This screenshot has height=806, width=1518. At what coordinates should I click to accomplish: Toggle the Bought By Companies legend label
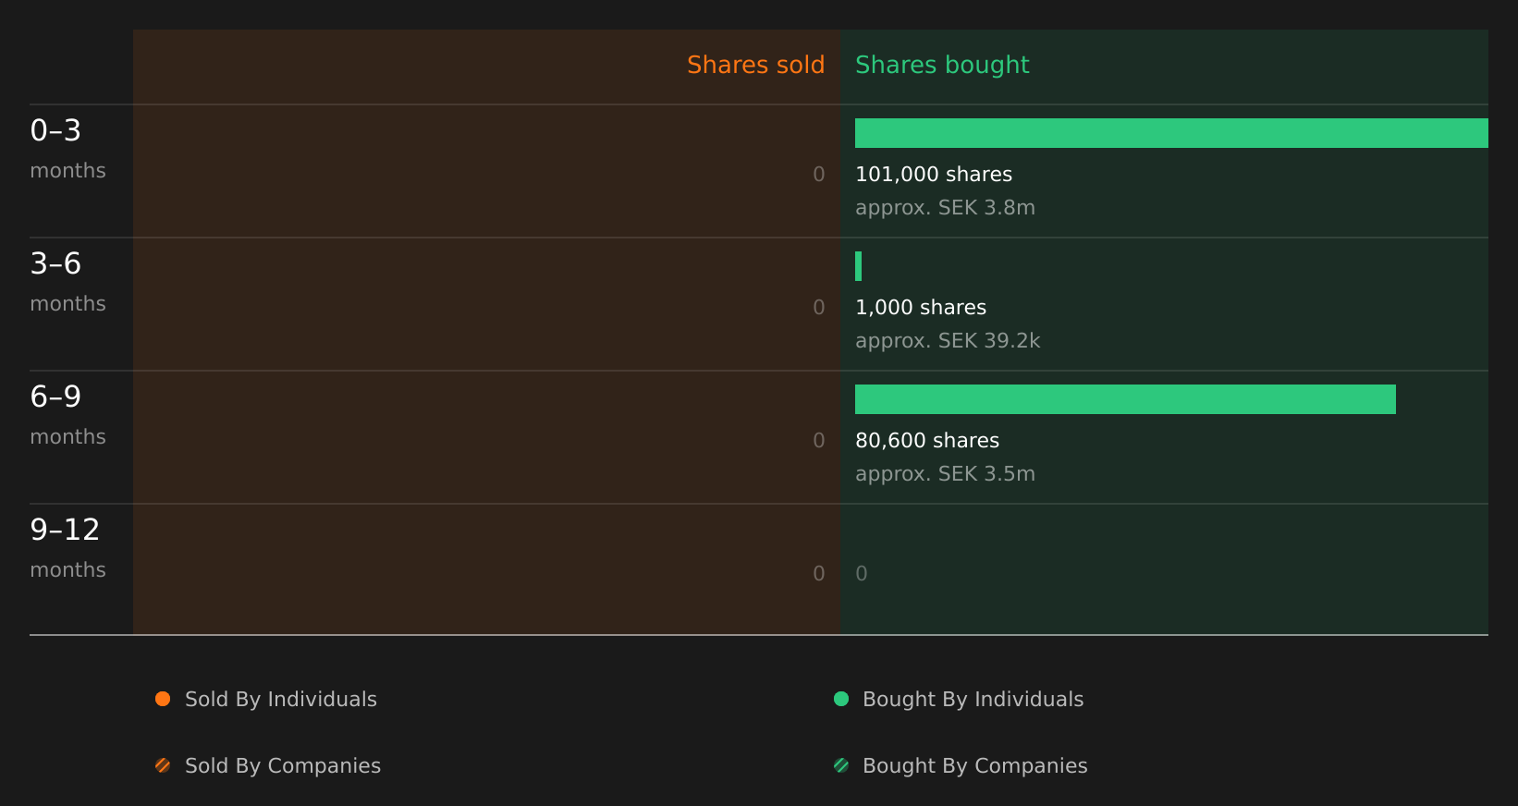[x=974, y=766]
